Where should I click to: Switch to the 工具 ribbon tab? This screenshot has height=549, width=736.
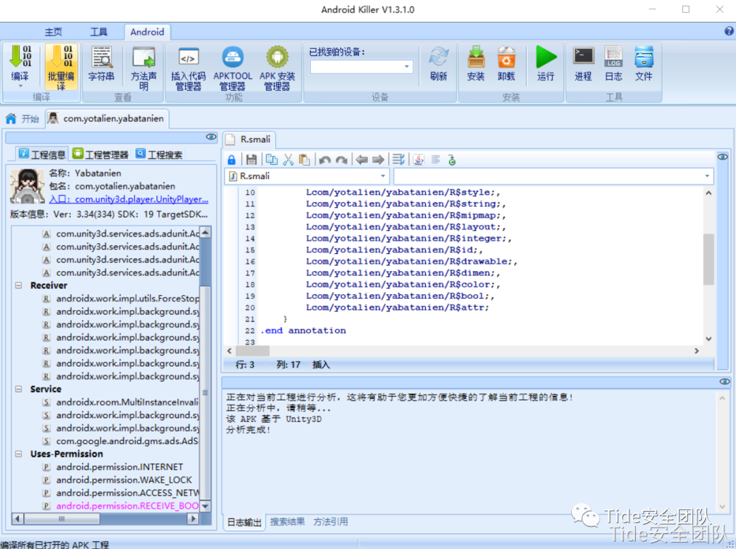(x=99, y=32)
